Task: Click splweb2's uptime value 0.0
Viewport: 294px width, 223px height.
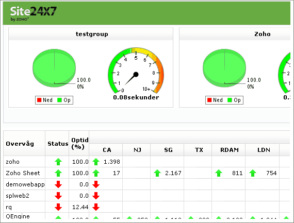Action: [84, 196]
